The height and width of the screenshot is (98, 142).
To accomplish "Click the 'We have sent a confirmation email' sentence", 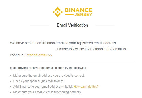I will (63, 43).
